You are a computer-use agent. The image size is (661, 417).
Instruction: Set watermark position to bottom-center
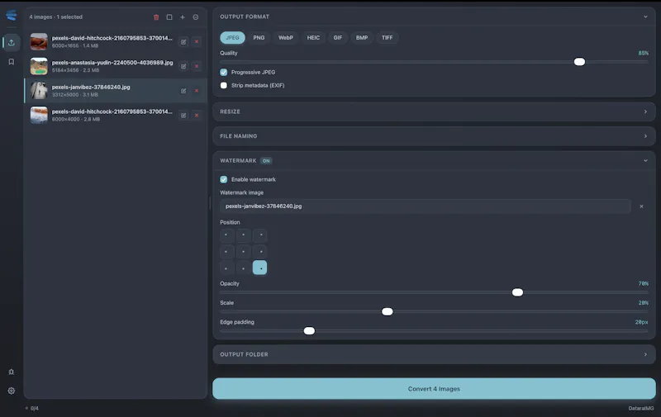[x=243, y=268]
